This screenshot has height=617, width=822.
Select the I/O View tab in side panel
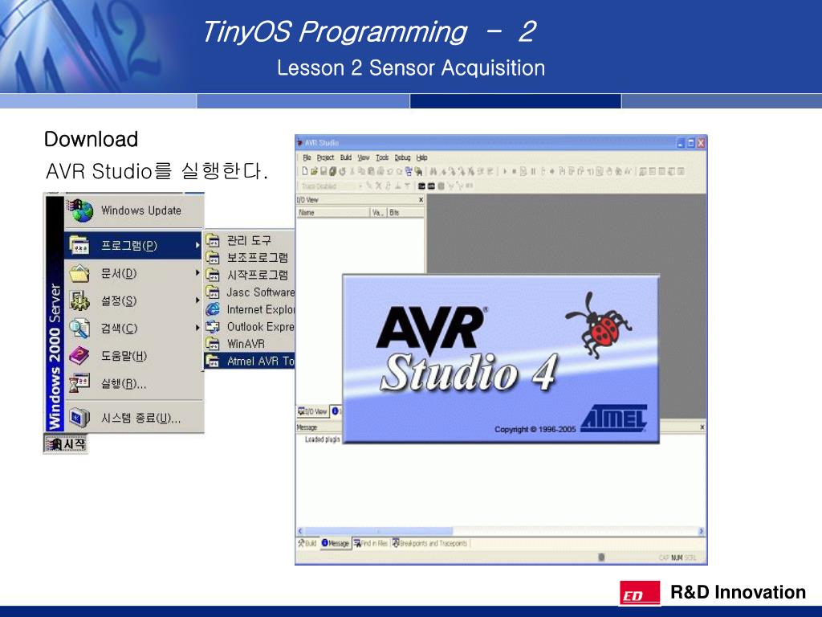[312, 411]
